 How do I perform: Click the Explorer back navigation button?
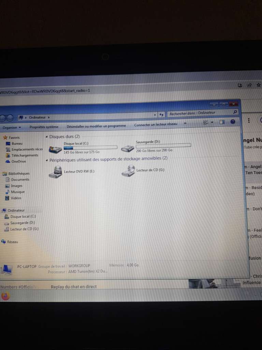click(2, 118)
